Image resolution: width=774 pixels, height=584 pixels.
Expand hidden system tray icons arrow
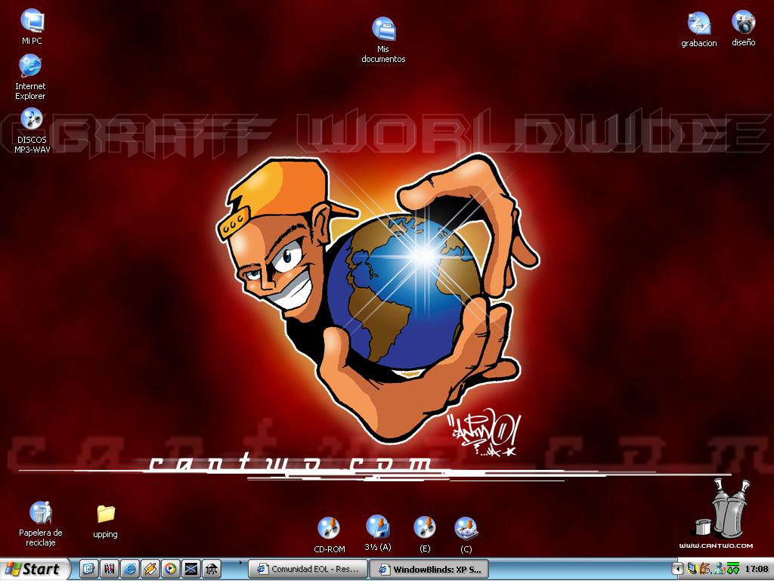[x=678, y=569]
